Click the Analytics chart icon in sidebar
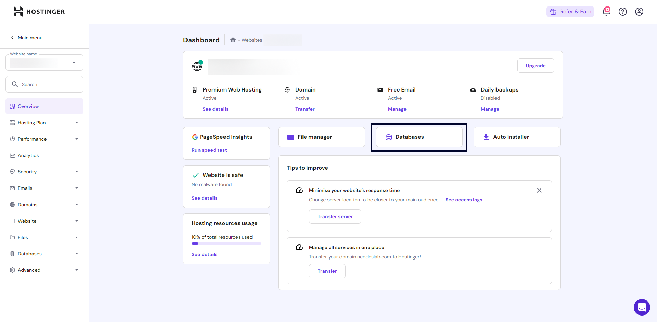The image size is (657, 322). point(12,155)
